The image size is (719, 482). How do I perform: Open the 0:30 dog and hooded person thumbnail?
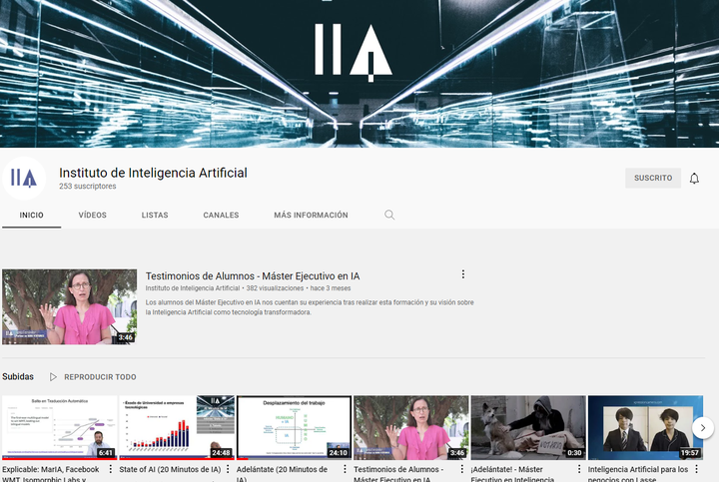pos(528,427)
